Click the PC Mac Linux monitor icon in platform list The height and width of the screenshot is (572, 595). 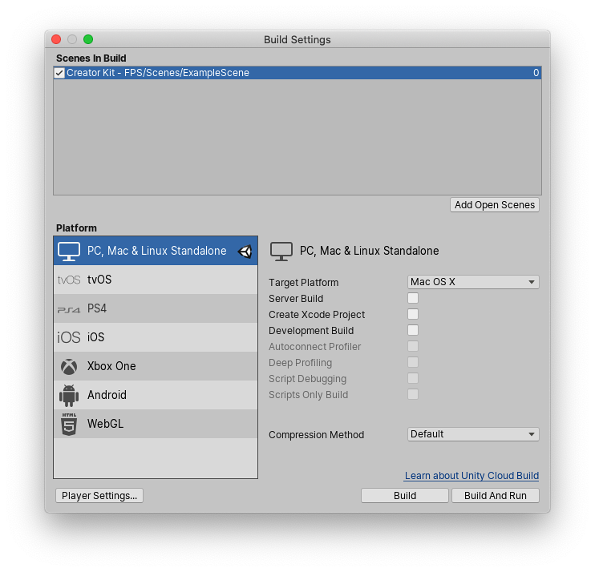click(x=68, y=252)
